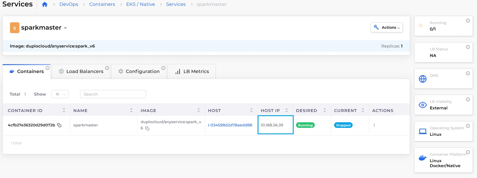Switch to the Load Balancers tab
The image size is (477, 178).
pyautogui.click(x=84, y=72)
